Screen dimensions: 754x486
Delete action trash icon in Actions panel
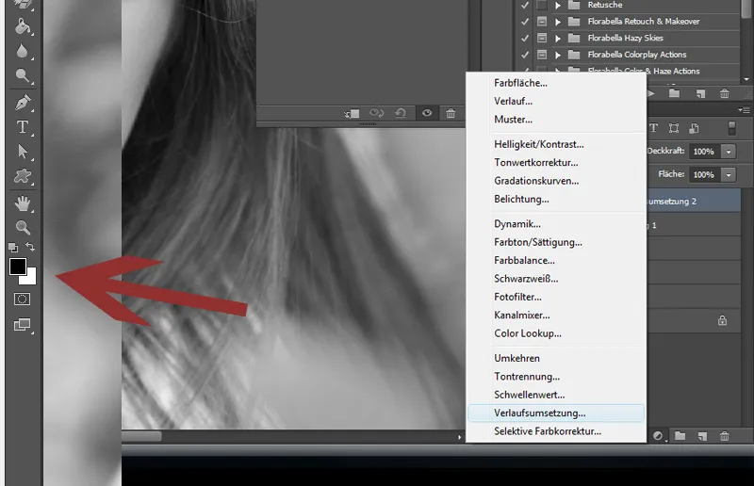[x=724, y=94]
